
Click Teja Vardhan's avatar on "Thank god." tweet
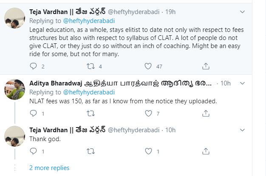click(x=14, y=135)
